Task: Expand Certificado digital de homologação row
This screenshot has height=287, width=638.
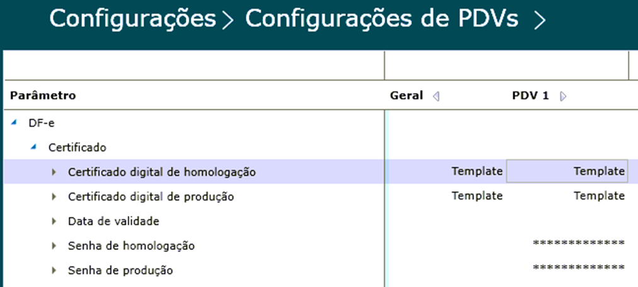Action: (x=54, y=172)
